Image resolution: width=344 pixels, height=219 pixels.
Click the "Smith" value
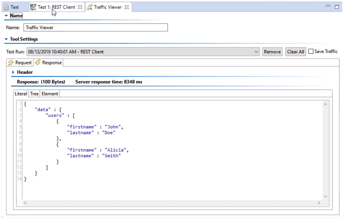point(111,156)
